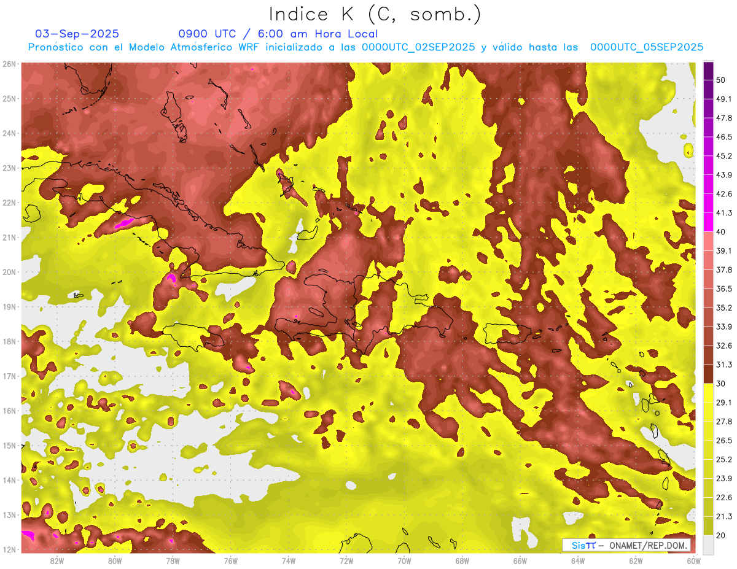Image resolution: width=737 pixels, height=569 pixels.
Task: Click the colorbar value '25.2'
Action: tap(723, 460)
